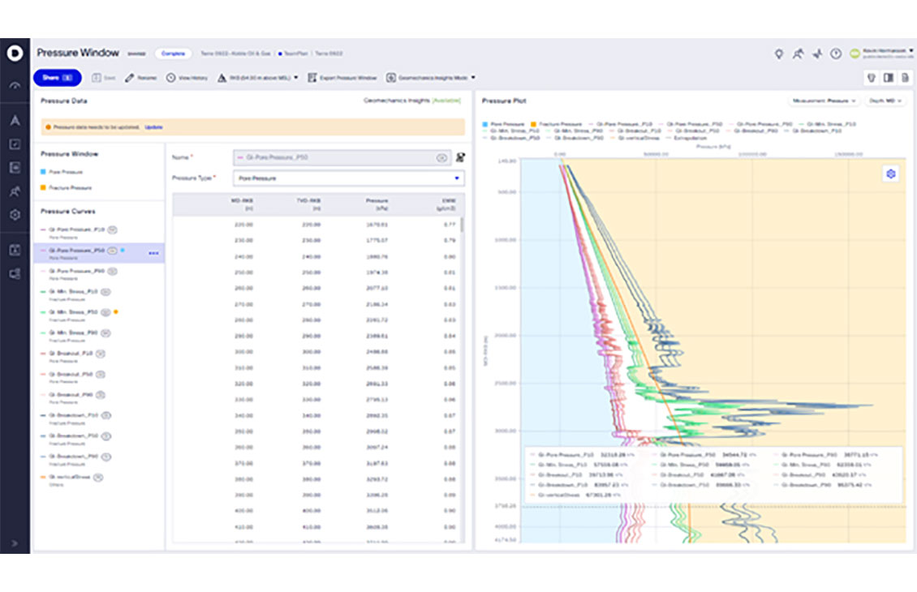Click the blue Share button
This screenshot has width=917, height=592.
(x=58, y=78)
